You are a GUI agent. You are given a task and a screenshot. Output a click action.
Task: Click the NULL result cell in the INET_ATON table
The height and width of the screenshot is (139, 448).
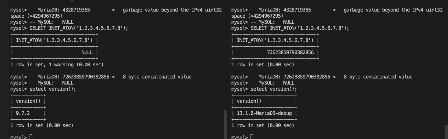point(87,52)
